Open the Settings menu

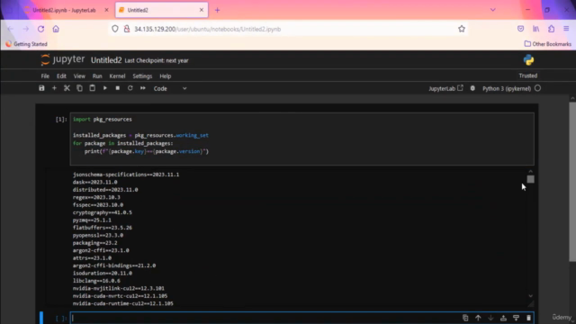point(142,76)
